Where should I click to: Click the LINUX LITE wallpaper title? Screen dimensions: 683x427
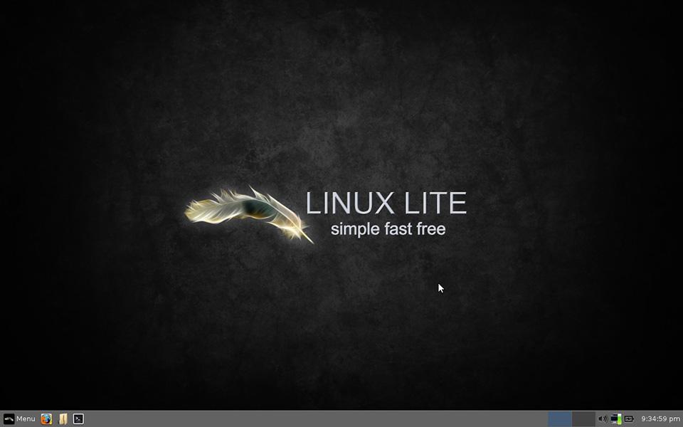click(x=386, y=203)
